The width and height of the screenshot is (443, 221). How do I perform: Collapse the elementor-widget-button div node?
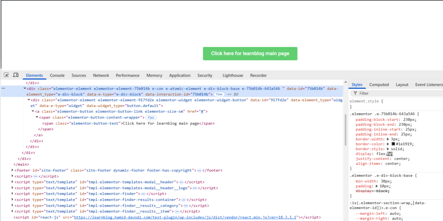point(29,100)
